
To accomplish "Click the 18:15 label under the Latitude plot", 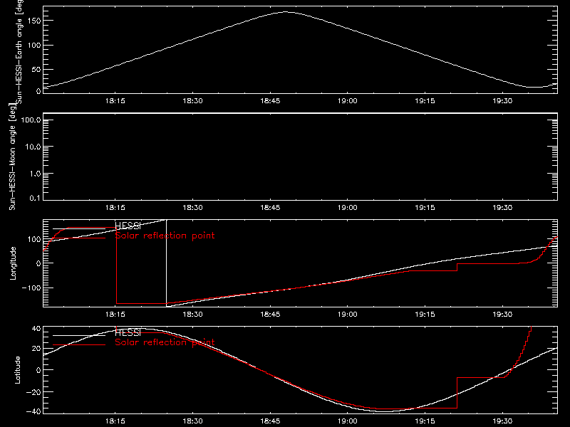I will click(115, 421).
